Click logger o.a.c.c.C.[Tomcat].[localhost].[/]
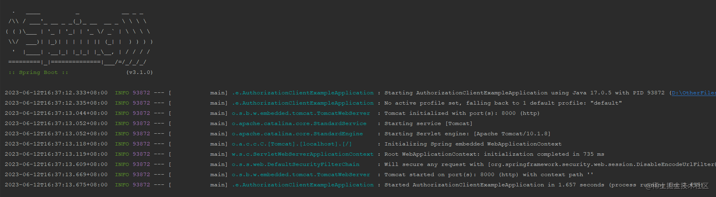This screenshot has width=716, height=197. (x=292, y=144)
